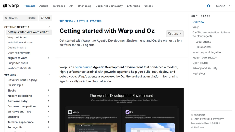
Task: Focus the Search input field
Action: pos(20,18)
